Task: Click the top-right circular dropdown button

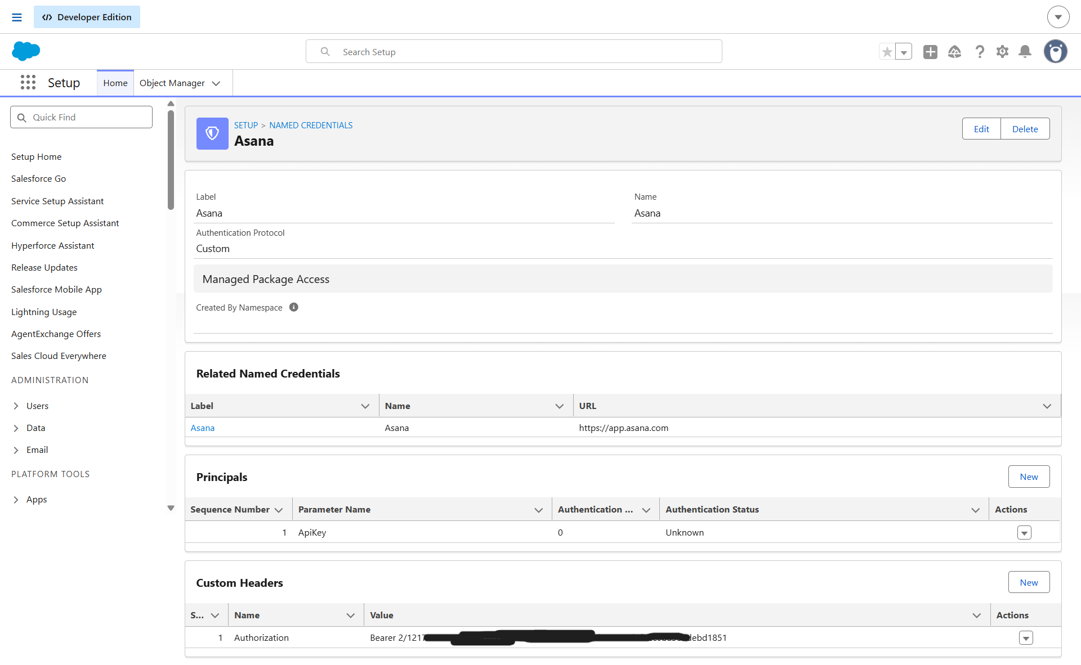Action: [x=1058, y=17]
